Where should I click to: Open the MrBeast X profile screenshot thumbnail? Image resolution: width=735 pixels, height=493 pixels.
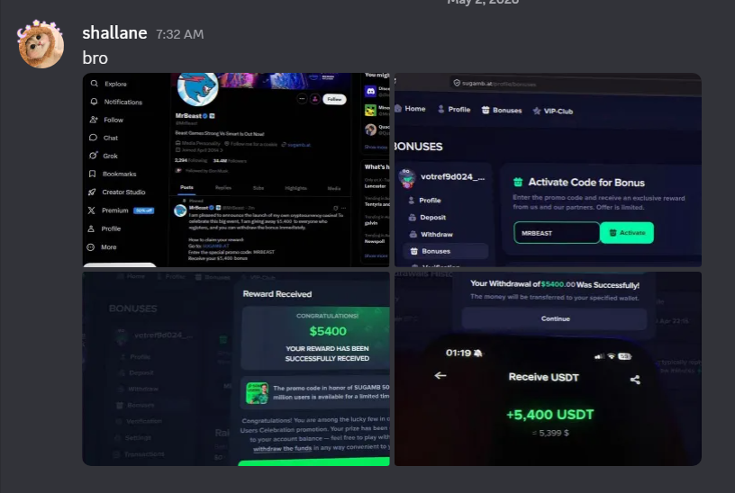pos(236,170)
